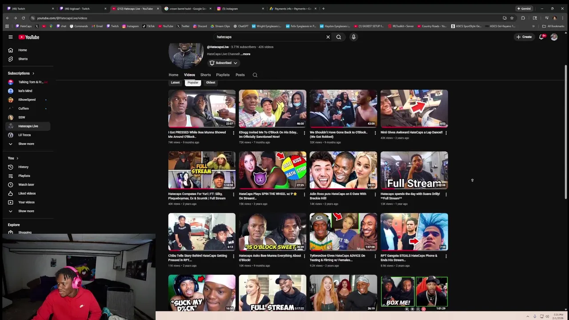Play the 'BOX ME!' thumbnail

[414, 293]
